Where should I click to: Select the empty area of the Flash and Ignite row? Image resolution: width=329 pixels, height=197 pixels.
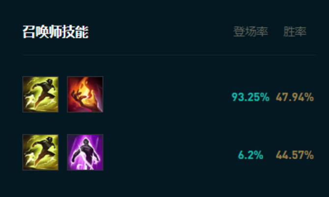[x=167, y=94]
